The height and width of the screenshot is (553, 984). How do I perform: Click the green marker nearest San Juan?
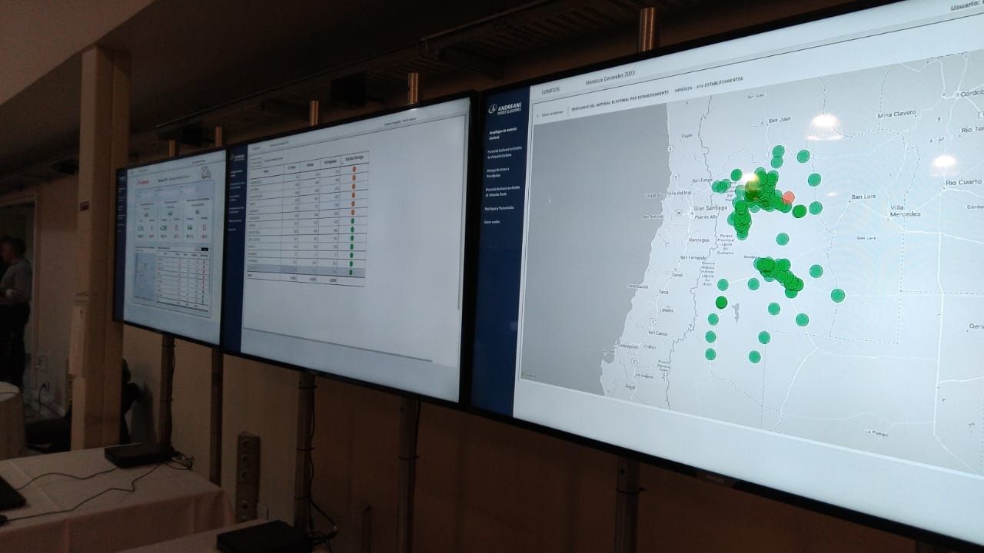[778, 151]
